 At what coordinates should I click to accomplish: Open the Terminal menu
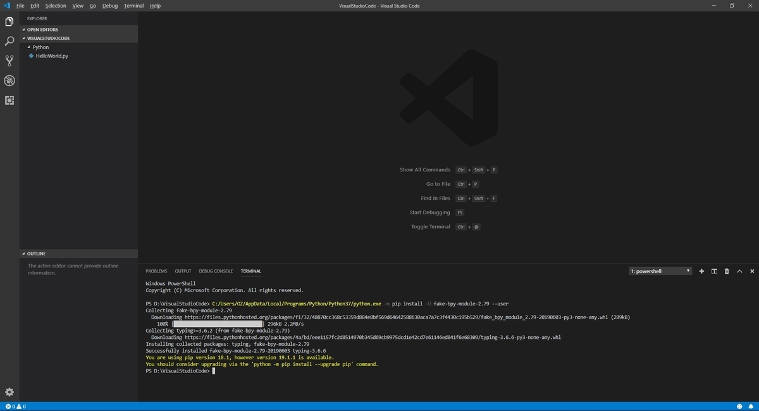click(x=134, y=6)
